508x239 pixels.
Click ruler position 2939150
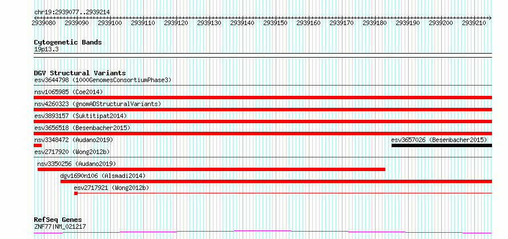point(275,23)
